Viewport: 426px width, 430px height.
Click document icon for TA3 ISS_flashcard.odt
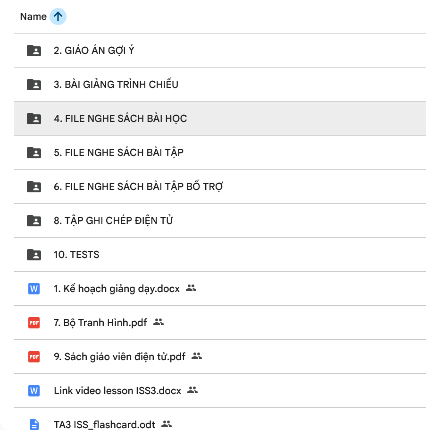[x=33, y=424]
